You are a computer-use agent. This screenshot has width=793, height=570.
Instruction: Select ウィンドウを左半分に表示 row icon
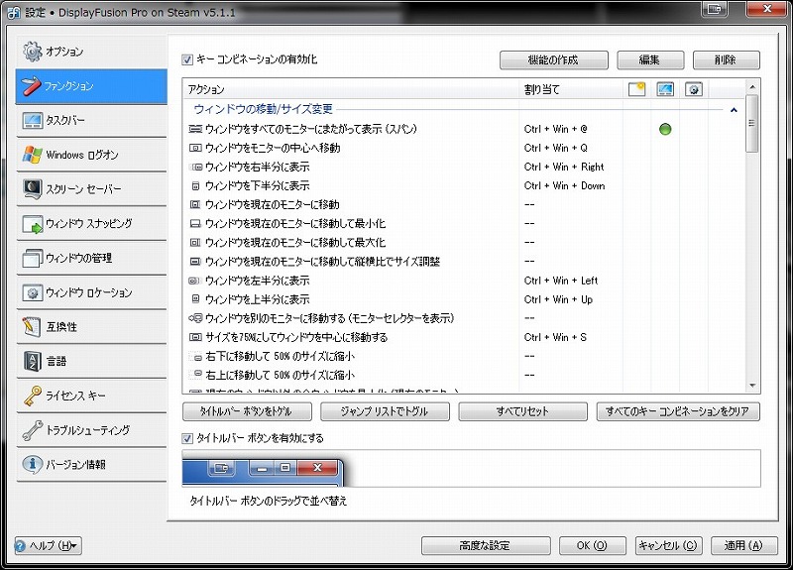(195, 281)
